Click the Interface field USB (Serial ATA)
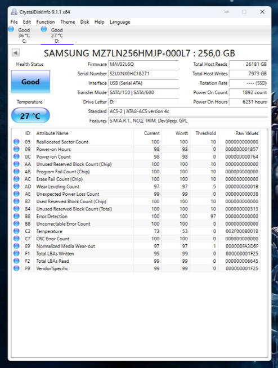278x368 pixels. 144,83
